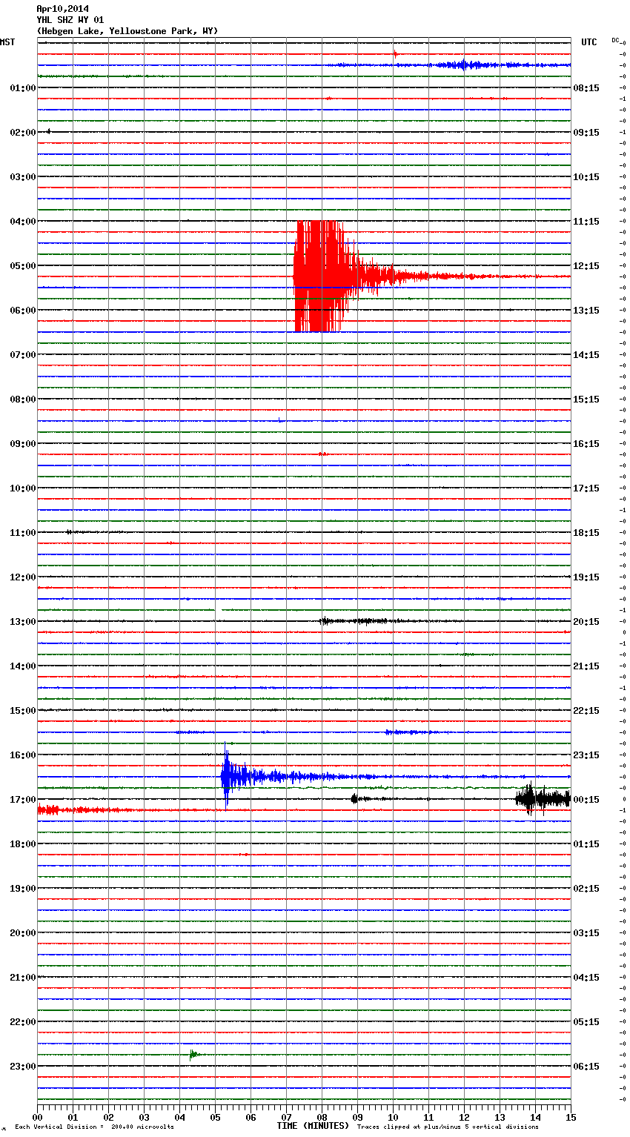Select the 11:00 MST time label
Screen dimensions: 630x1137
pyautogui.click(x=23, y=533)
